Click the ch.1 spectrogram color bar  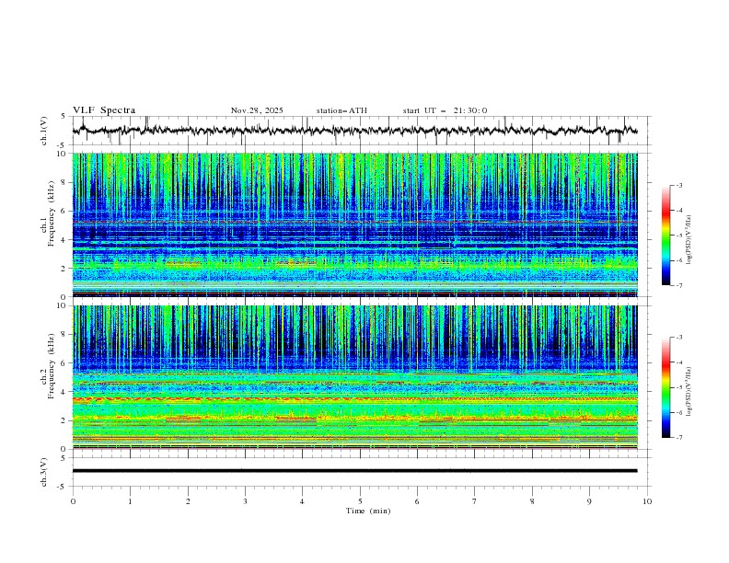click(665, 236)
